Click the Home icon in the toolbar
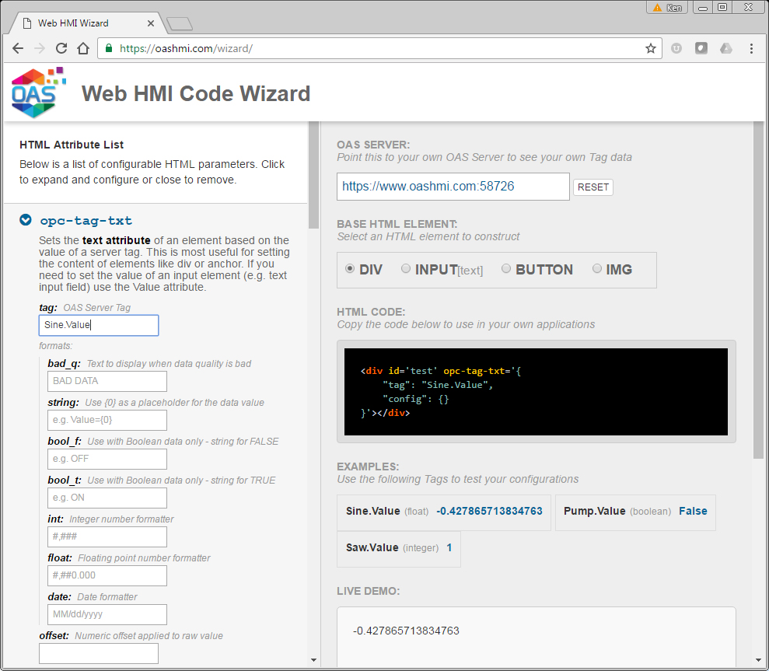The image size is (769, 671). (x=84, y=48)
